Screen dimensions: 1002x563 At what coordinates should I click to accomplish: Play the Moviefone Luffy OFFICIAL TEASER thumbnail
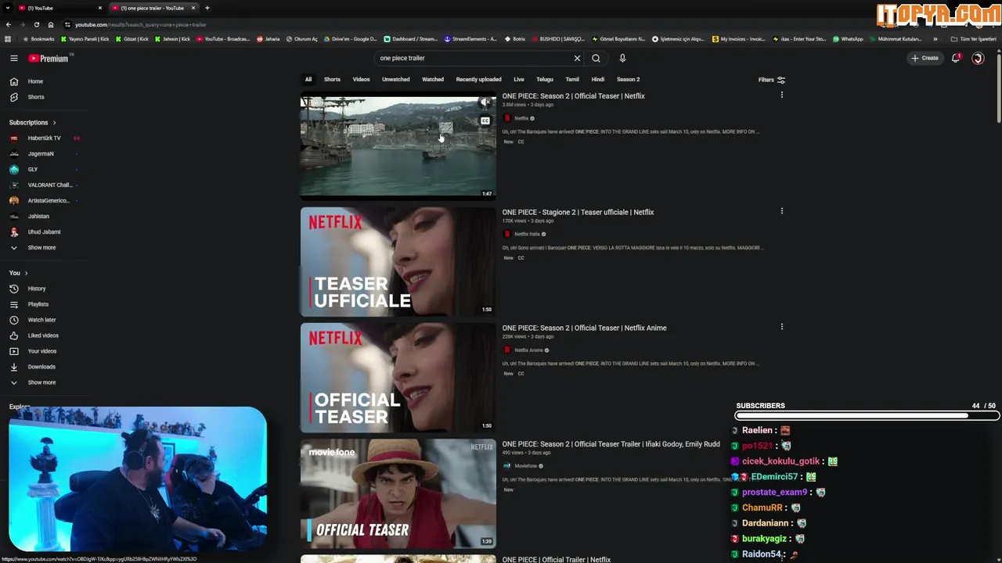[398, 493]
